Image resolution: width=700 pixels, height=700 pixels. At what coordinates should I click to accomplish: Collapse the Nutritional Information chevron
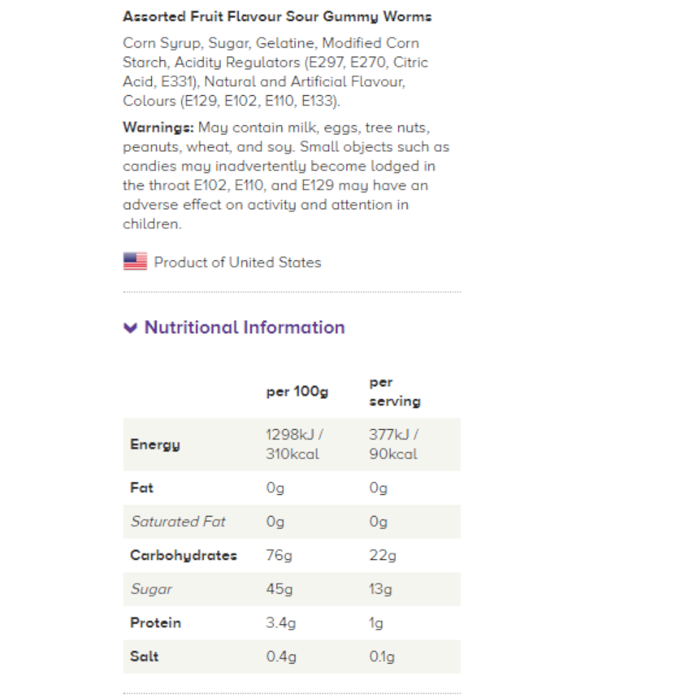(130, 328)
